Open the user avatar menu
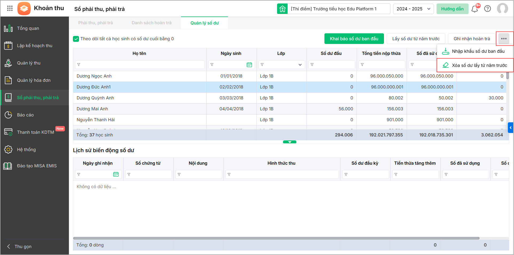The height and width of the screenshot is (255, 514). point(503,9)
